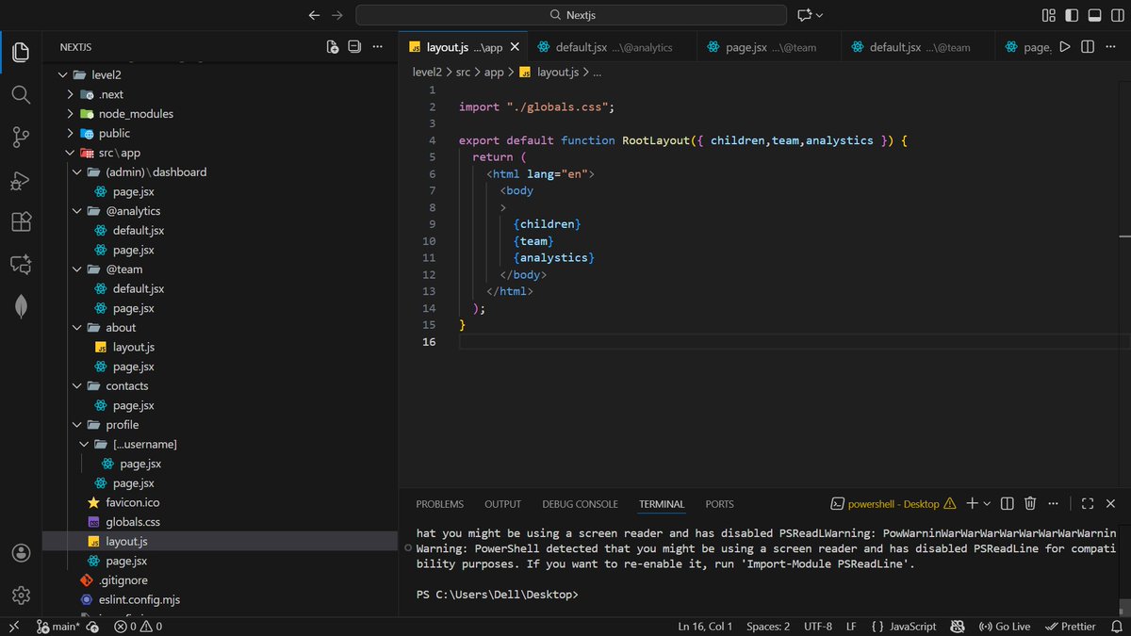Click the main* branch in the status bar
Viewport: 1131px width, 636px height.
tap(59, 626)
